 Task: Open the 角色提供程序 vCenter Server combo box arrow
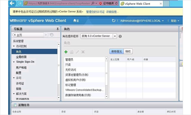tap(115, 36)
